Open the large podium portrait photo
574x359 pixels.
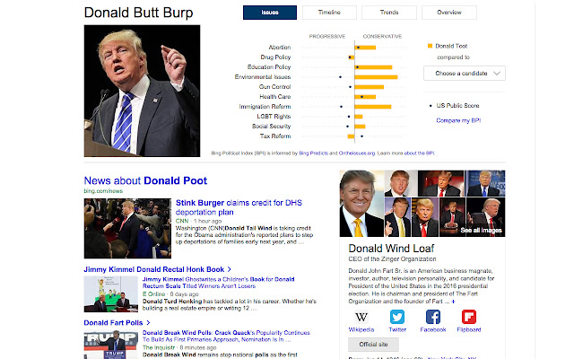tap(142, 91)
